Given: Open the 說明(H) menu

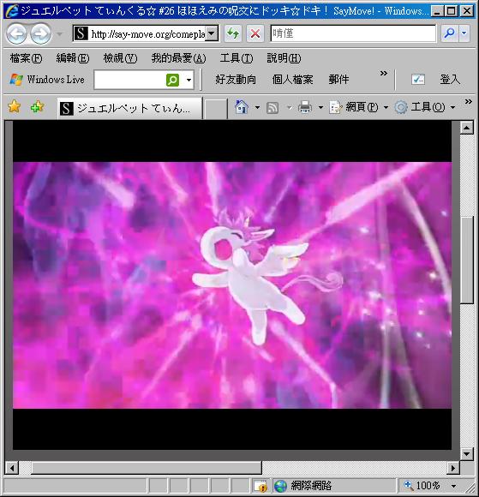Looking at the screenshot, I should click(284, 58).
